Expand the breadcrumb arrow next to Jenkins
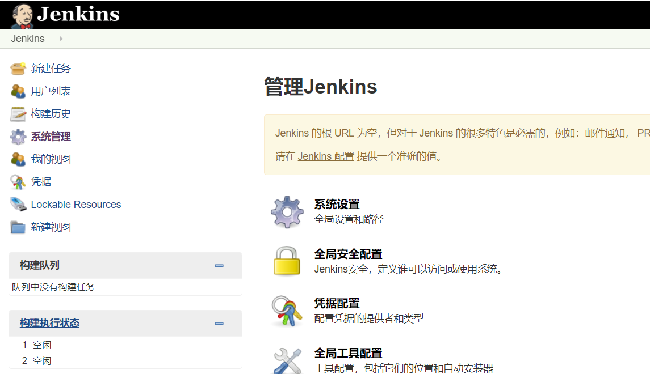Screen dimensions: 650x374 [61, 39]
